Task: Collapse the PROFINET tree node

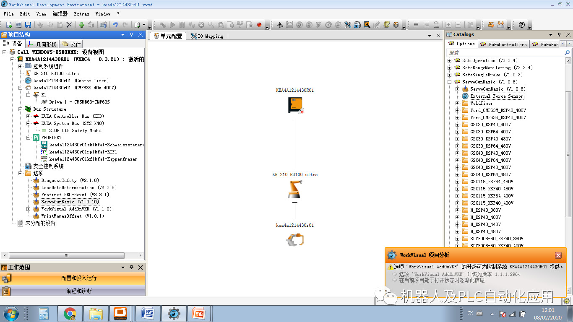Action: click(x=28, y=138)
